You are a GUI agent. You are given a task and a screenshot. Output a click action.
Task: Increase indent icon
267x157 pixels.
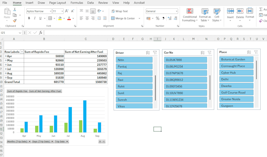[105, 18]
